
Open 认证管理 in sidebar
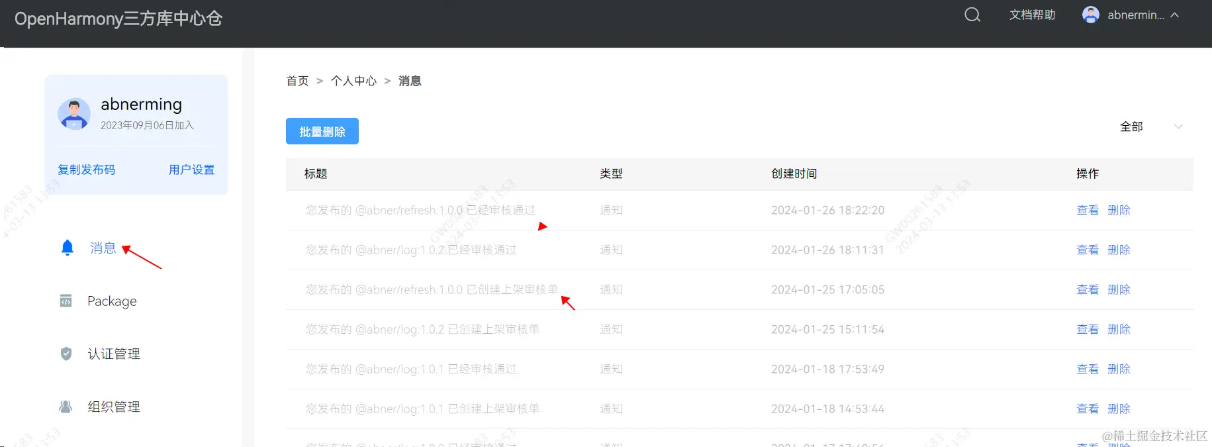pyautogui.click(x=114, y=354)
